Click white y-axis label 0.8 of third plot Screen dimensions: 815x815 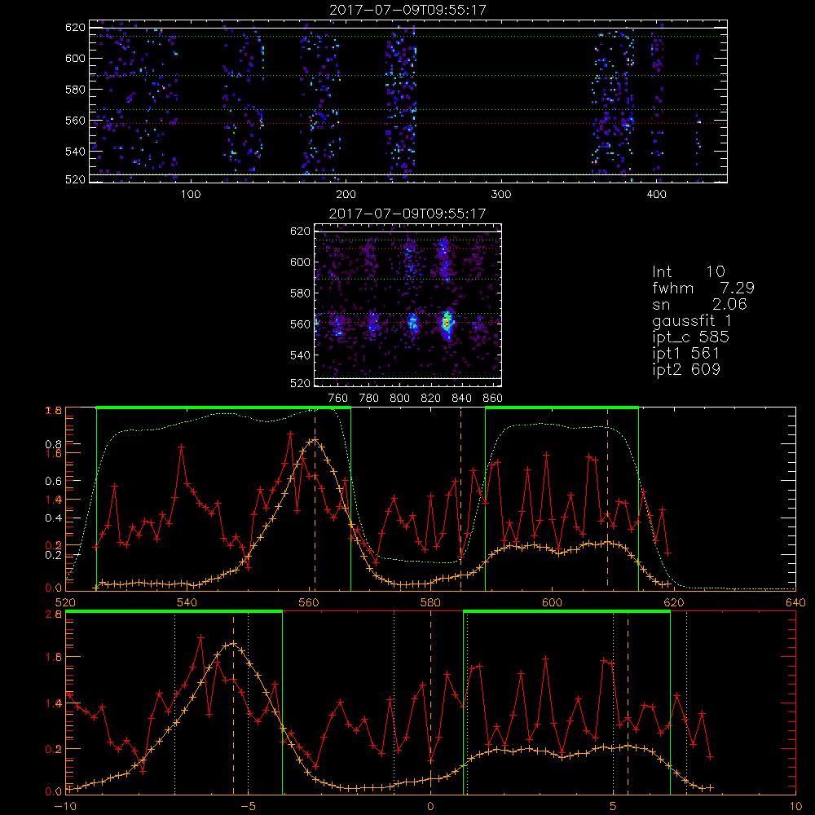coord(54,444)
